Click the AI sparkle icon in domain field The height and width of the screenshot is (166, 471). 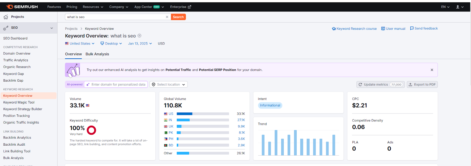coord(88,84)
